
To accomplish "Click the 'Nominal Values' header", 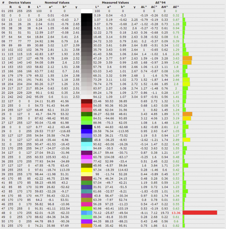I will click(57, 3).
